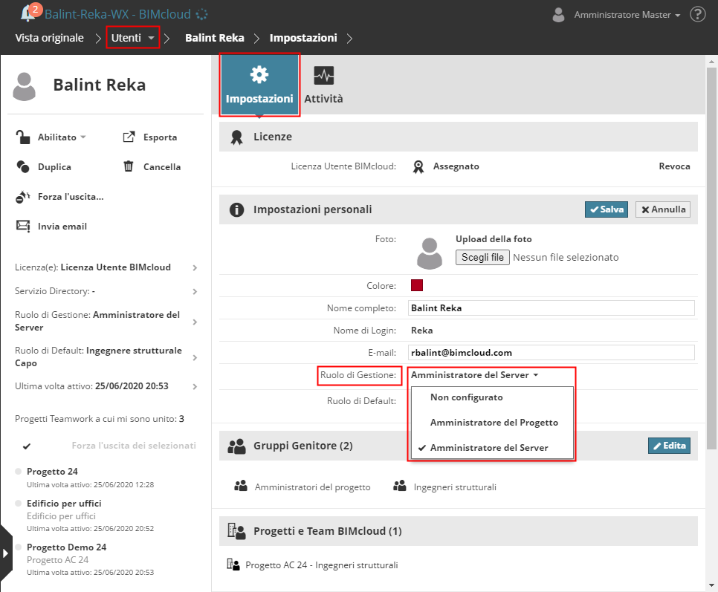This screenshot has width=718, height=592.
Task: Click the Amministratori del progetto group label
Action: point(312,487)
